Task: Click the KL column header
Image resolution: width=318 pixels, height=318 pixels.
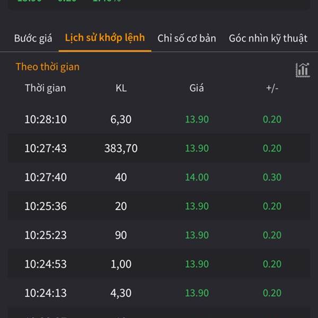Action: [121, 88]
